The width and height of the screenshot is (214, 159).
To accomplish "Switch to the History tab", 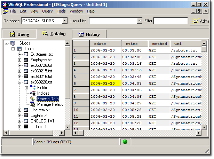I will click(x=89, y=34).
